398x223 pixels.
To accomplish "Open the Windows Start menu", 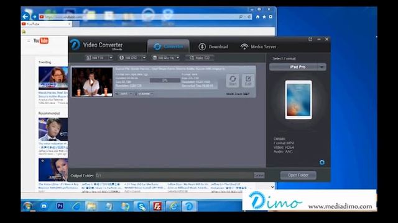I will coord(27,206).
